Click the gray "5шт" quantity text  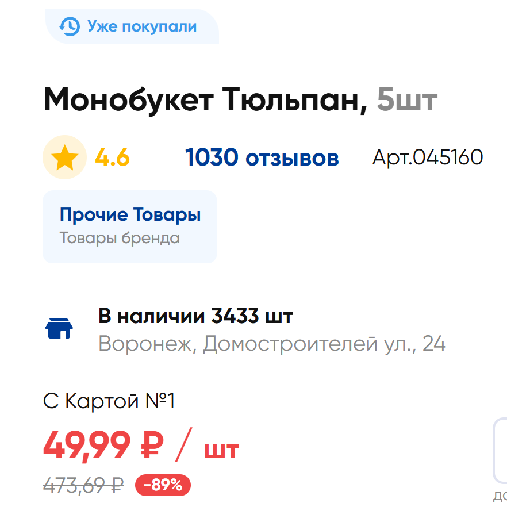point(407,100)
